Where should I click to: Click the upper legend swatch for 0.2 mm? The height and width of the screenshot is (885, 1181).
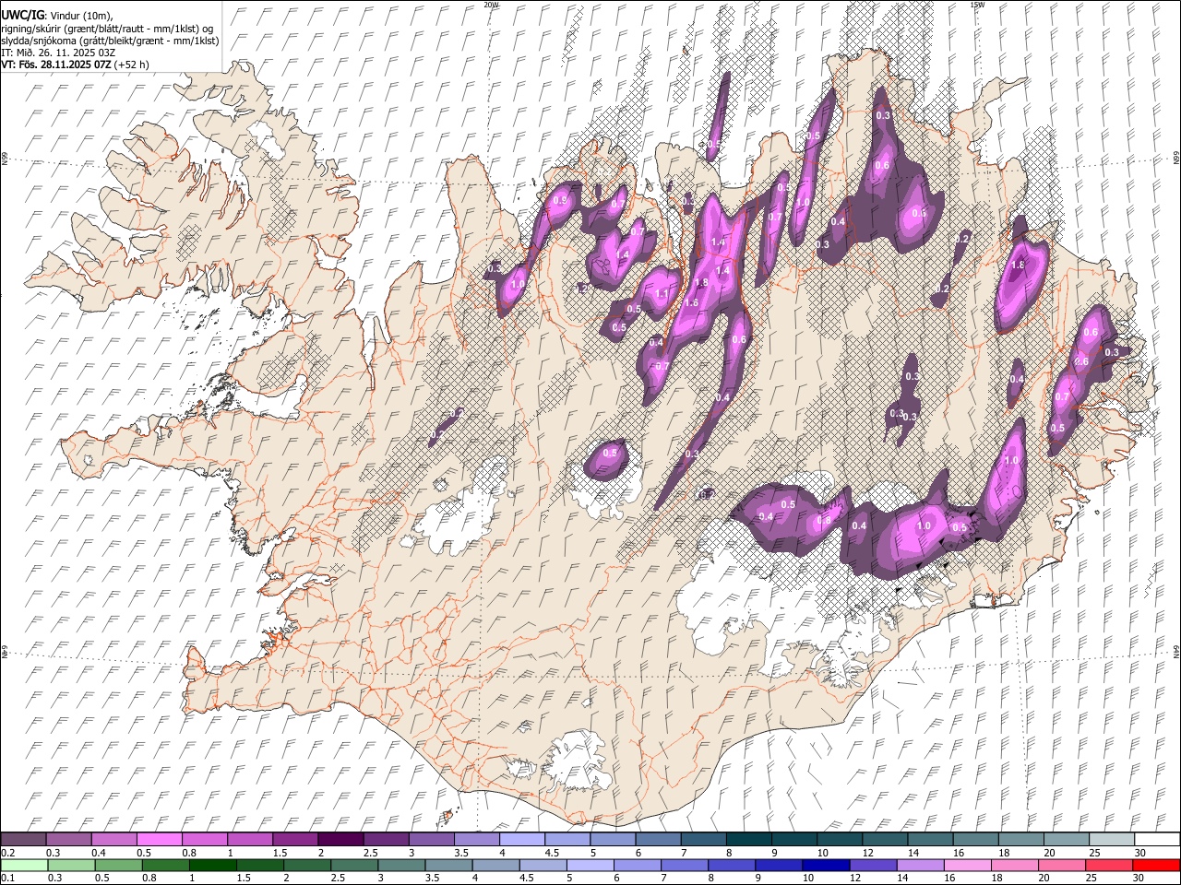[23, 840]
